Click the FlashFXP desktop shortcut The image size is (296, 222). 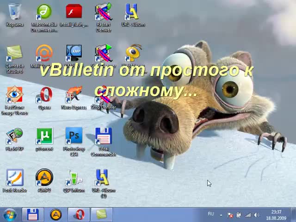pos(15,137)
